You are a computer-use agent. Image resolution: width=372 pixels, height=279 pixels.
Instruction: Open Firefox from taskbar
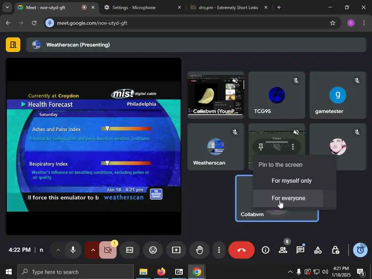(161, 272)
